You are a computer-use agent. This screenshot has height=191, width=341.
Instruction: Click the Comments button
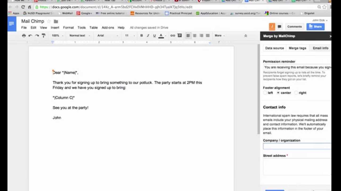tap(294, 27)
